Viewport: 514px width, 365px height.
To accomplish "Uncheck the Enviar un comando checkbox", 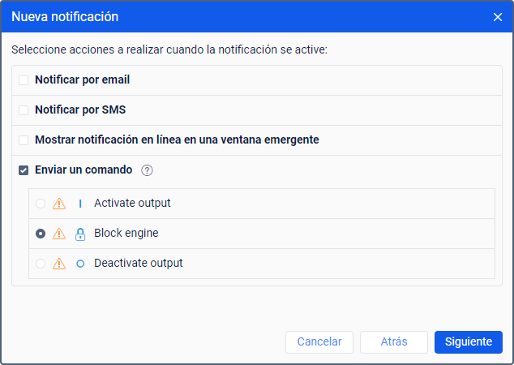I will pos(24,170).
